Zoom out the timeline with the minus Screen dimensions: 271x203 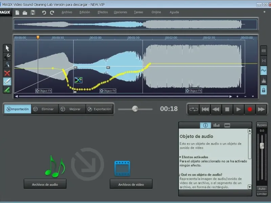pos(245,96)
